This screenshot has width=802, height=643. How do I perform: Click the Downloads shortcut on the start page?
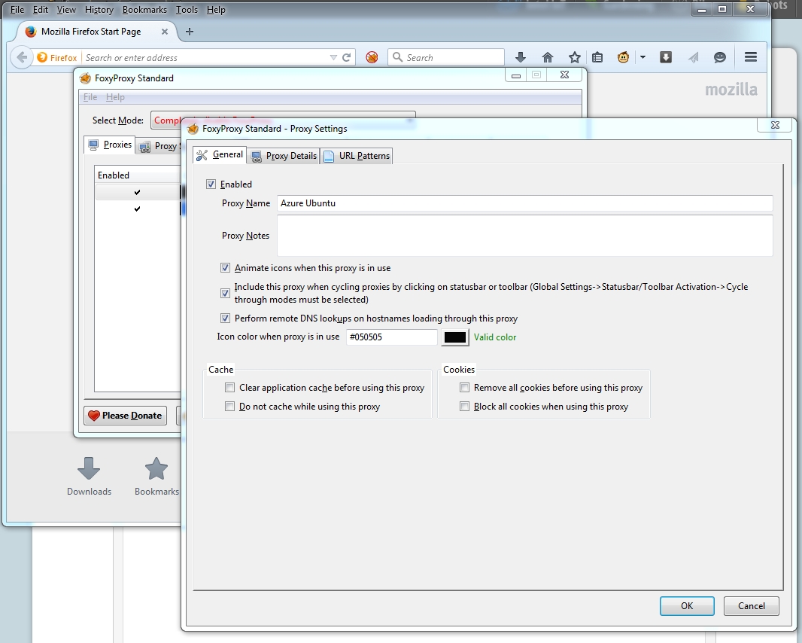coord(89,476)
